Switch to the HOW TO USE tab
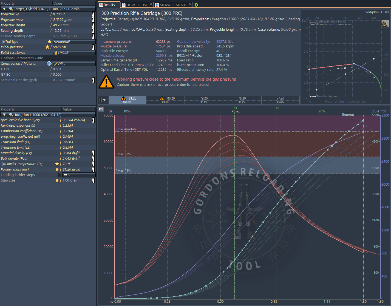The image size is (391, 306). pos(137,5)
